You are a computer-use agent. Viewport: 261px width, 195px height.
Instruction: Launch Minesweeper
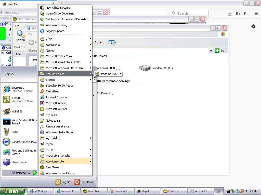[x=19, y=162]
